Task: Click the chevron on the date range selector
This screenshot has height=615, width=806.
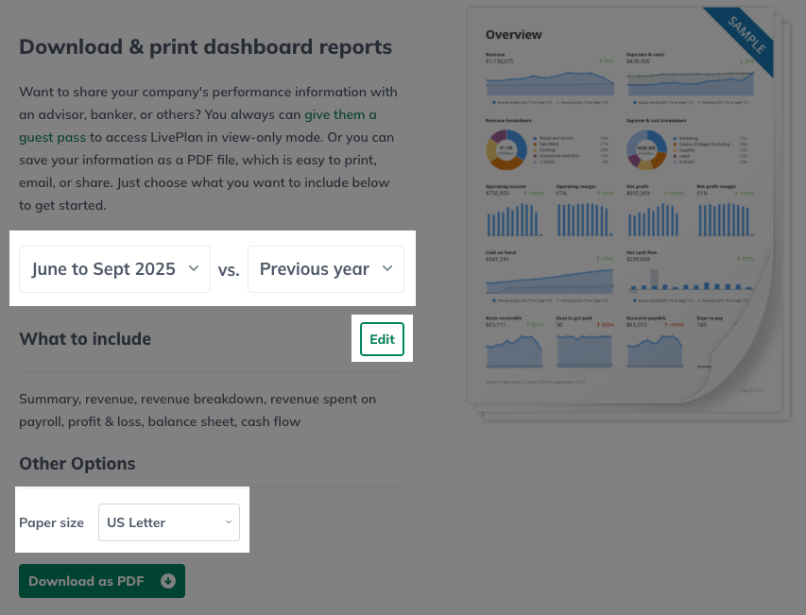Action: tap(194, 268)
